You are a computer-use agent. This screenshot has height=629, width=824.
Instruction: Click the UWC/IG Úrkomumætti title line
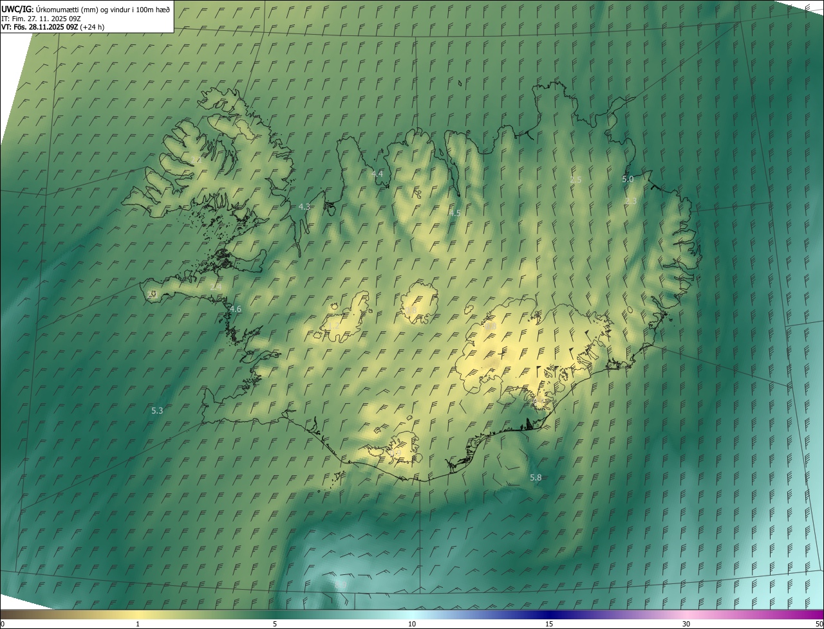click(86, 9)
